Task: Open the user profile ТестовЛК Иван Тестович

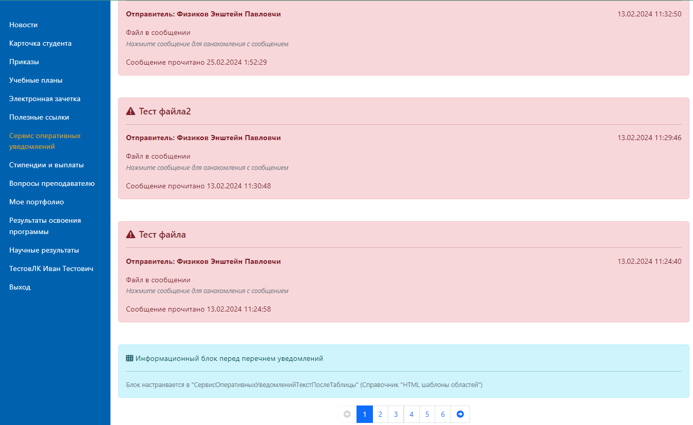Action: click(51, 268)
